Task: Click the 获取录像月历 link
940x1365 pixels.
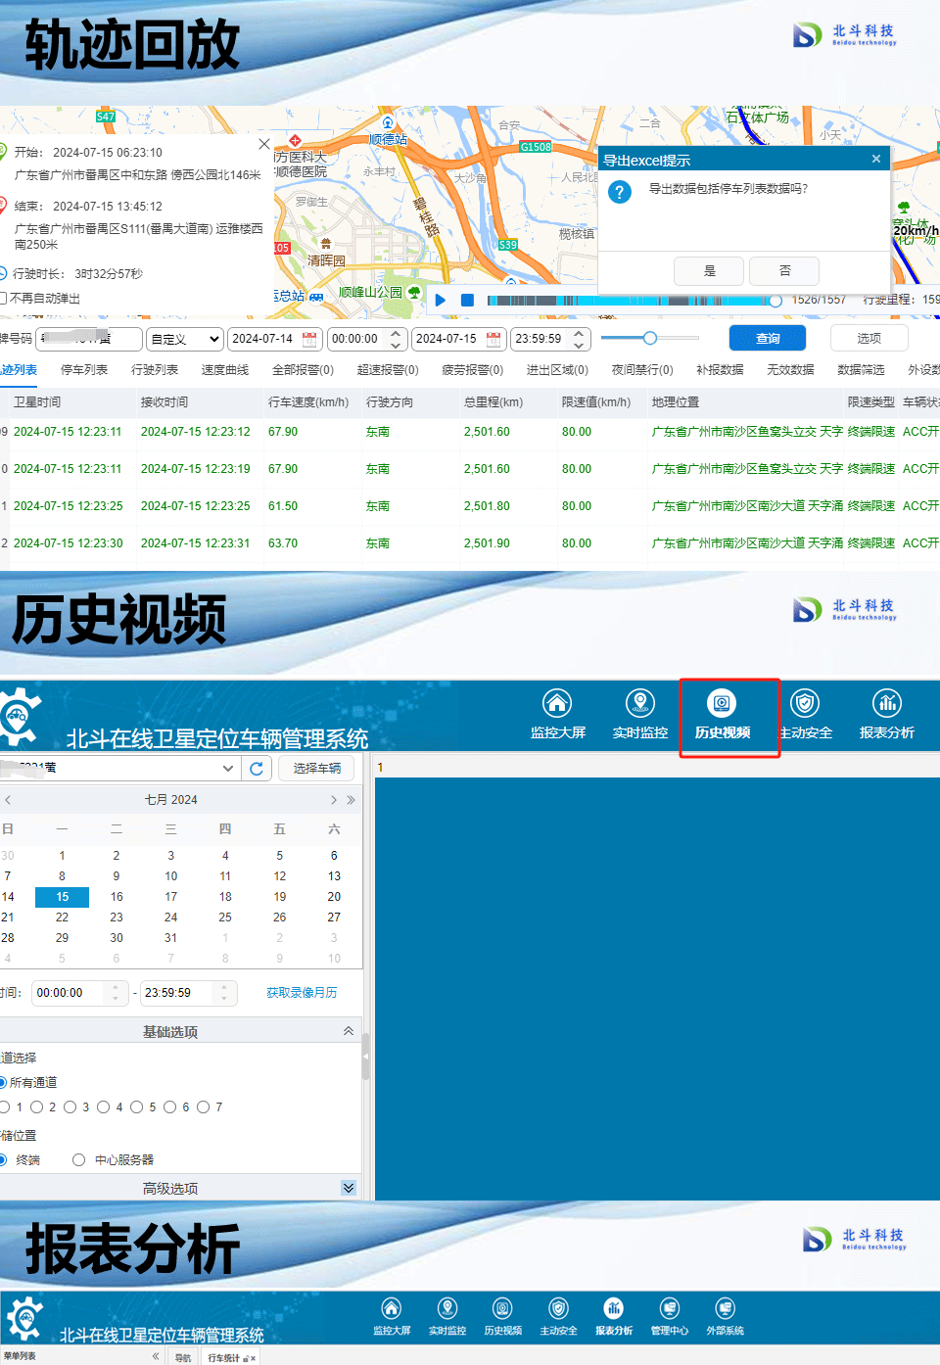Action: (302, 993)
